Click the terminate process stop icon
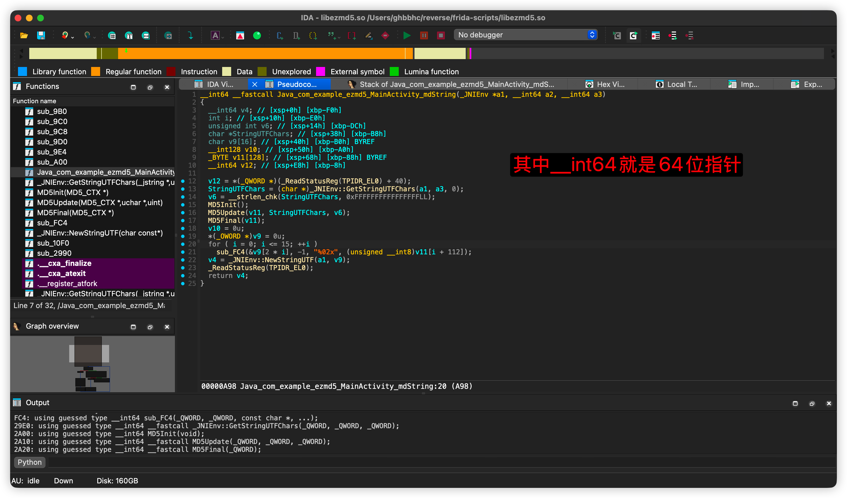This screenshot has width=847, height=498. tap(441, 35)
